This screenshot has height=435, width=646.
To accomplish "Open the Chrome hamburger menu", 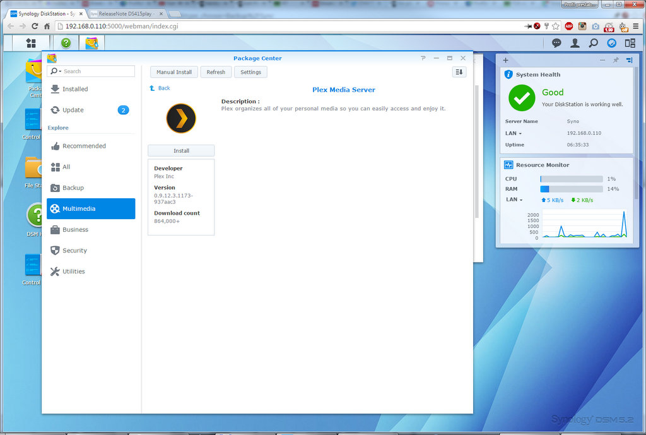I will 636,26.
